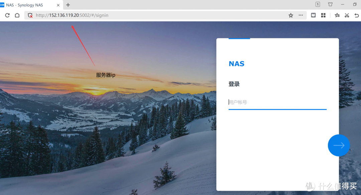Click the bookmark panel icon beside apps grid
Image resolution: width=361 pixels, height=195 pixels.
pos(314,15)
